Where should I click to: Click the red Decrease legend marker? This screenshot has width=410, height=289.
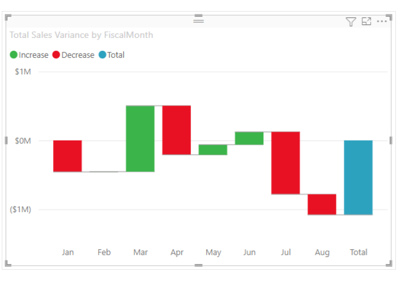click(56, 55)
